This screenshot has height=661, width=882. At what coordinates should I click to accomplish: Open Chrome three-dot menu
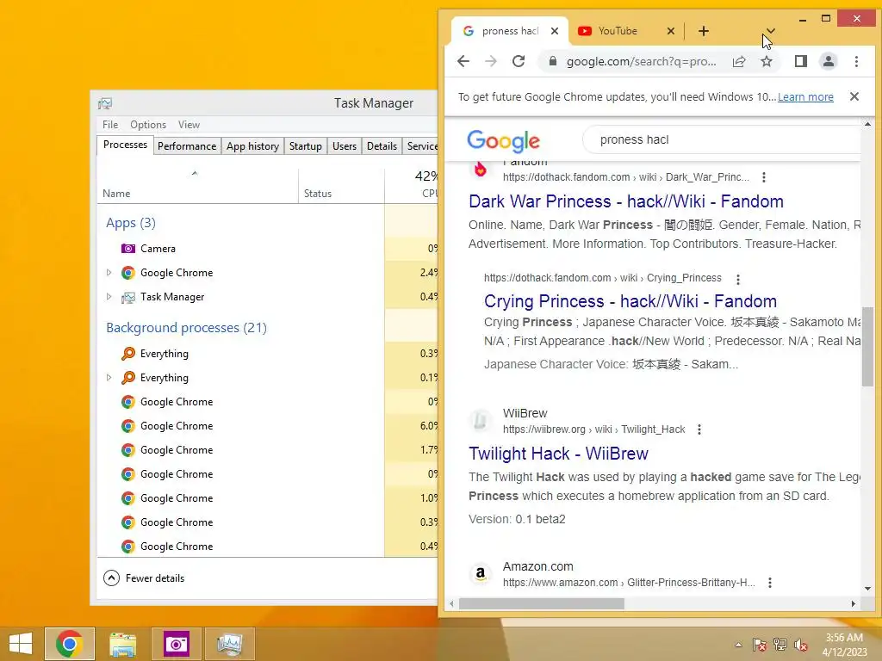[856, 61]
